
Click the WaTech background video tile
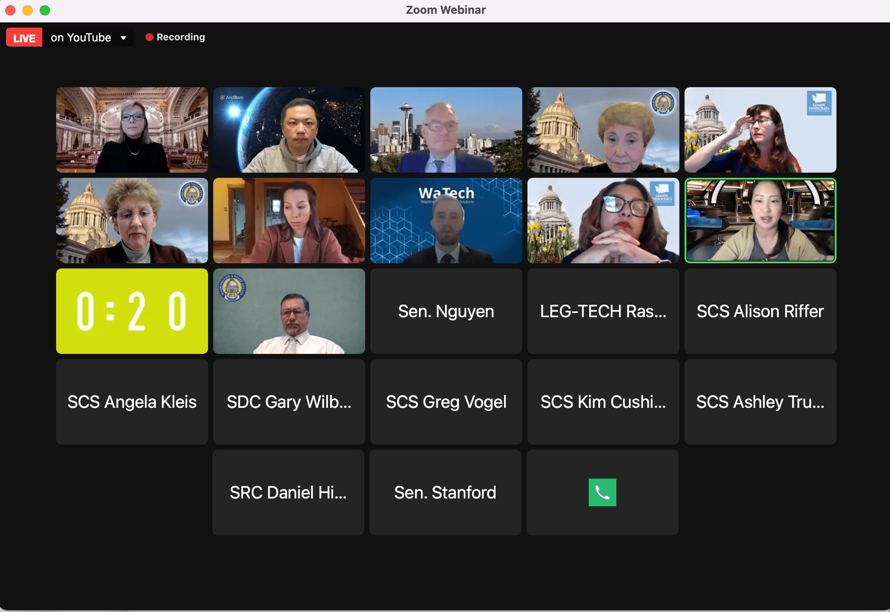tap(446, 221)
